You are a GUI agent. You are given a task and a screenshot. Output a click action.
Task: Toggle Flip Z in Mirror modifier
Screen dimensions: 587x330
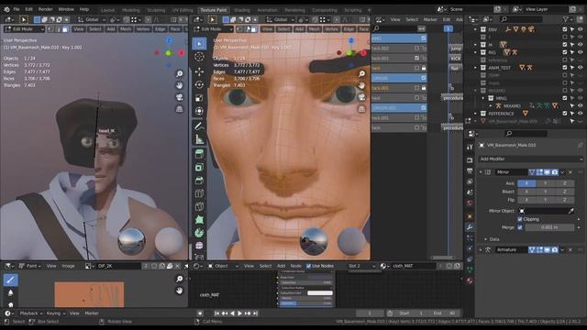click(565, 200)
